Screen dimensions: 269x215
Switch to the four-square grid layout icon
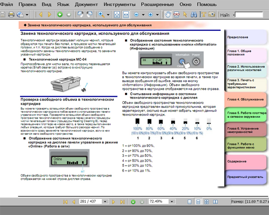tap(207, 202)
